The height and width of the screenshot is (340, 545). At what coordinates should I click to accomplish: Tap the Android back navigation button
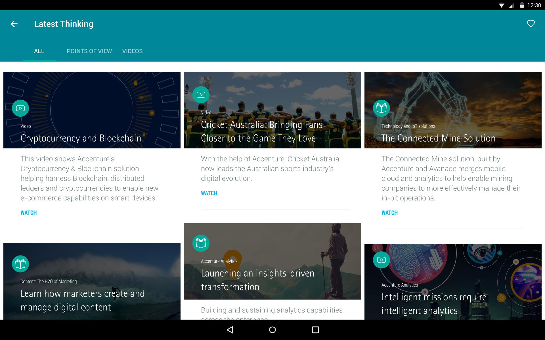(x=230, y=330)
